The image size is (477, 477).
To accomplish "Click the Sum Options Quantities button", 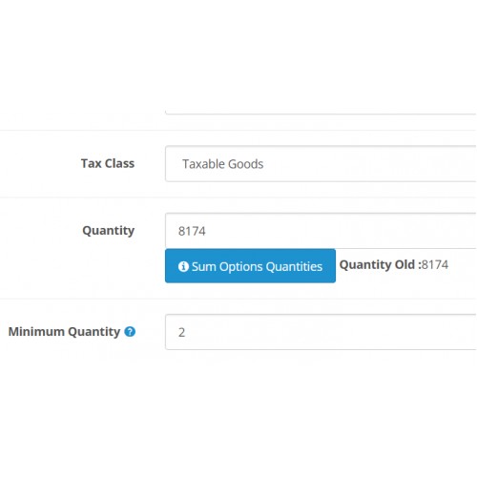I will click(250, 266).
